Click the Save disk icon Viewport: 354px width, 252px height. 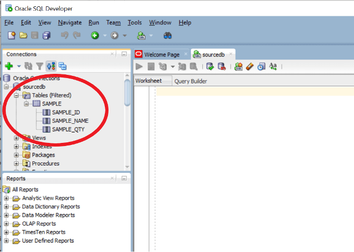(x=35, y=35)
